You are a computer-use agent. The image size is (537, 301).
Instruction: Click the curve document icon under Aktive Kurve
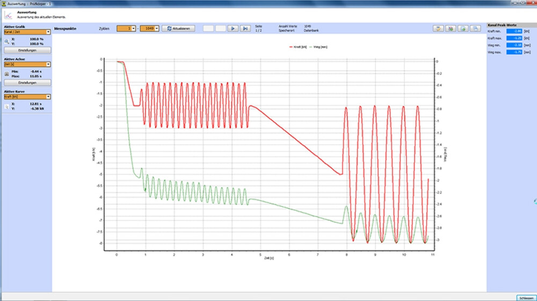(6, 107)
